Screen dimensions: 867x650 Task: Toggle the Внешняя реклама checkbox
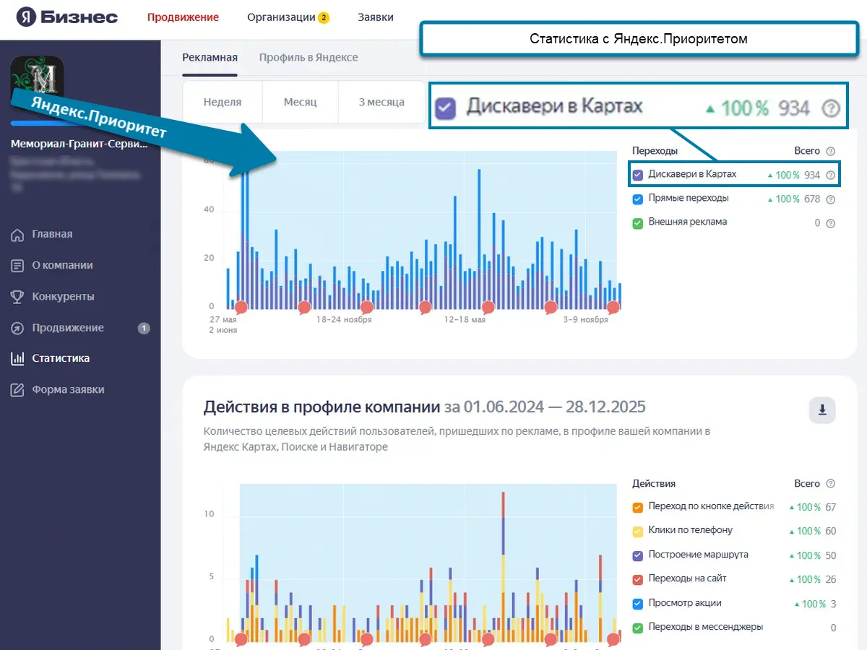637,222
